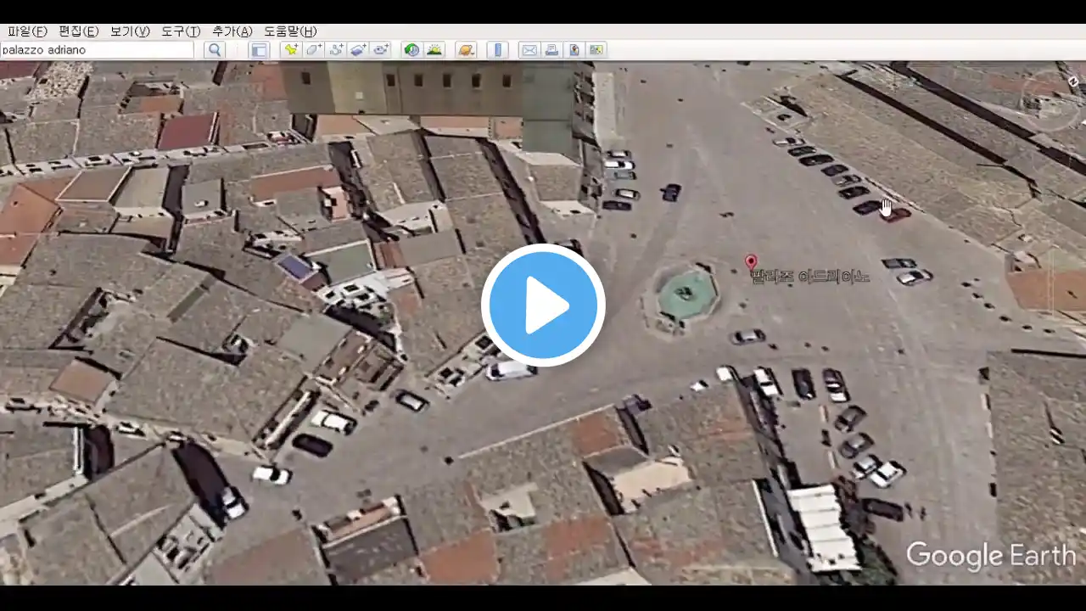Open the 편집(E) menu

coord(78,31)
